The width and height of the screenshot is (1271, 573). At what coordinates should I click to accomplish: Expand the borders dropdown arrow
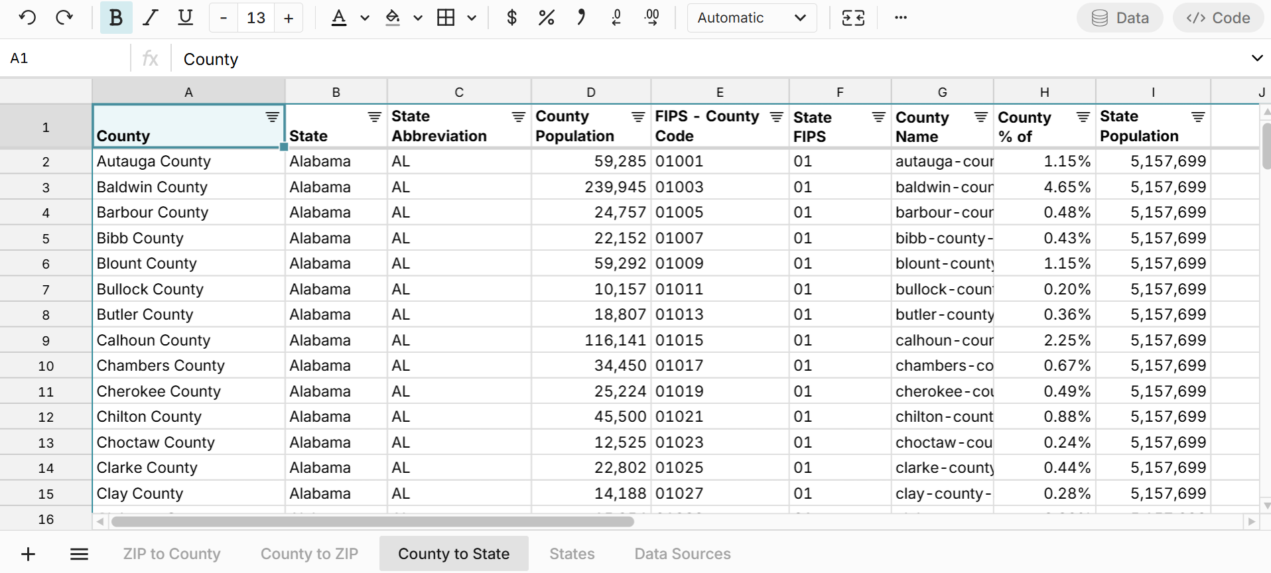point(472,18)
